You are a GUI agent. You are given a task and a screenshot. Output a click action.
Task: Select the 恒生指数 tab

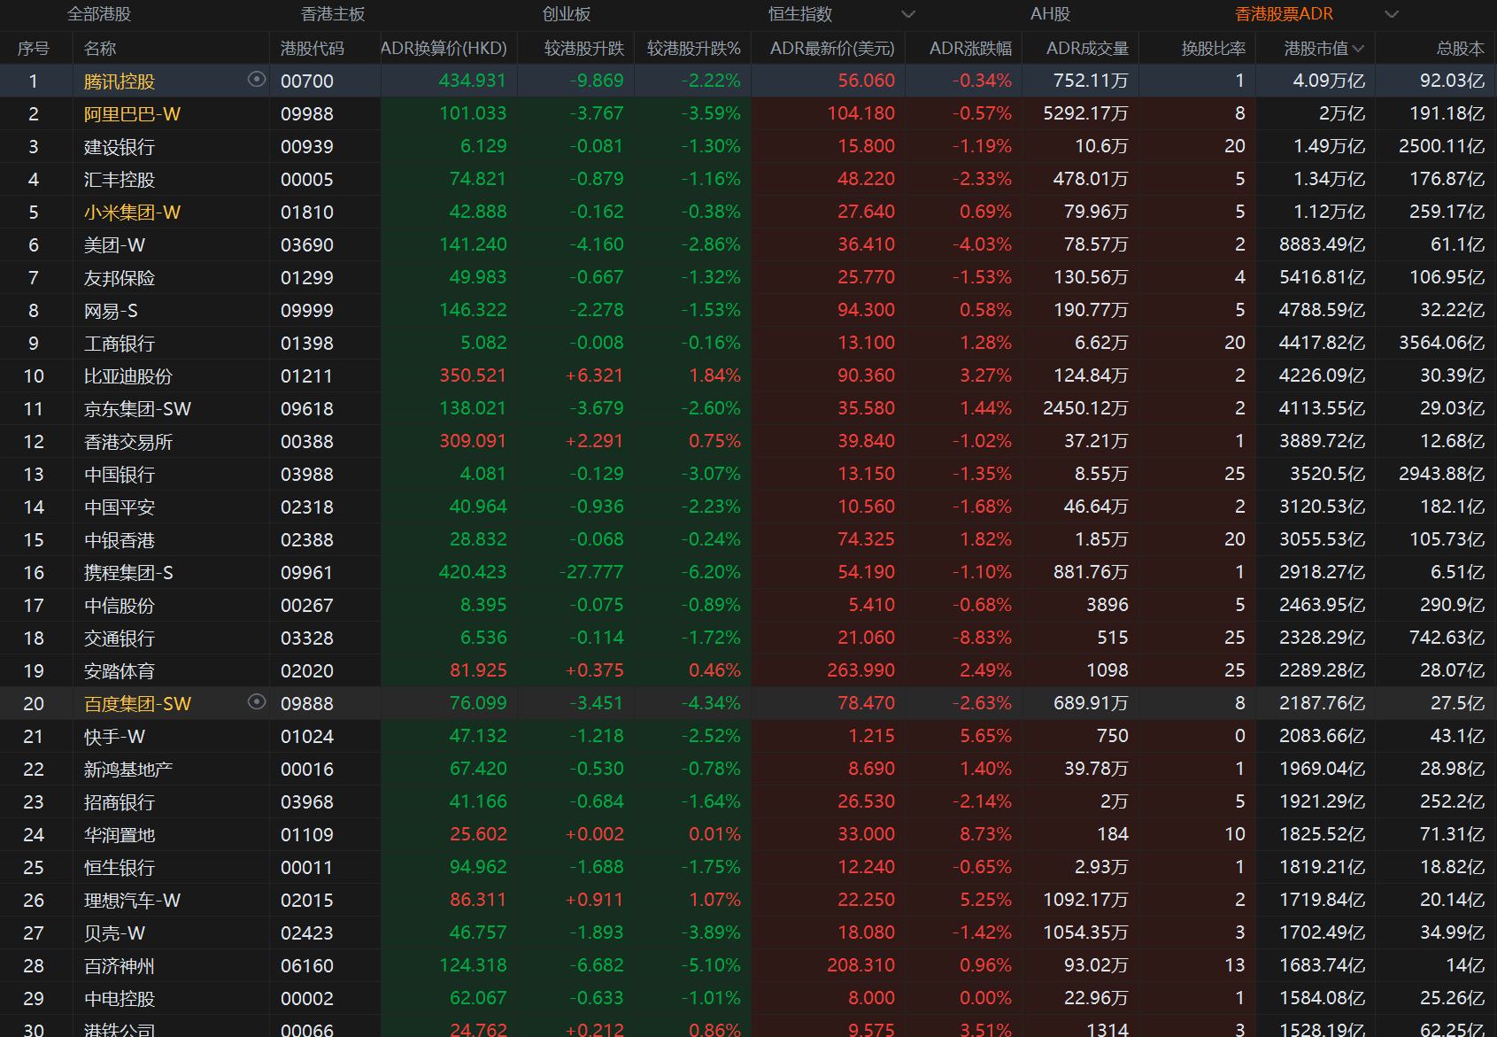pyautogui.click(x=800, y=14)
